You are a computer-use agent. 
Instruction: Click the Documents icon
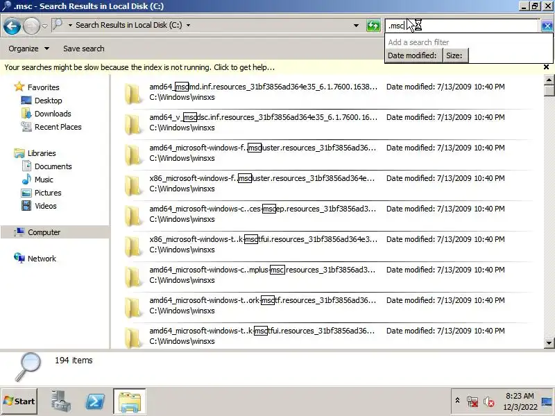(26, 166)
